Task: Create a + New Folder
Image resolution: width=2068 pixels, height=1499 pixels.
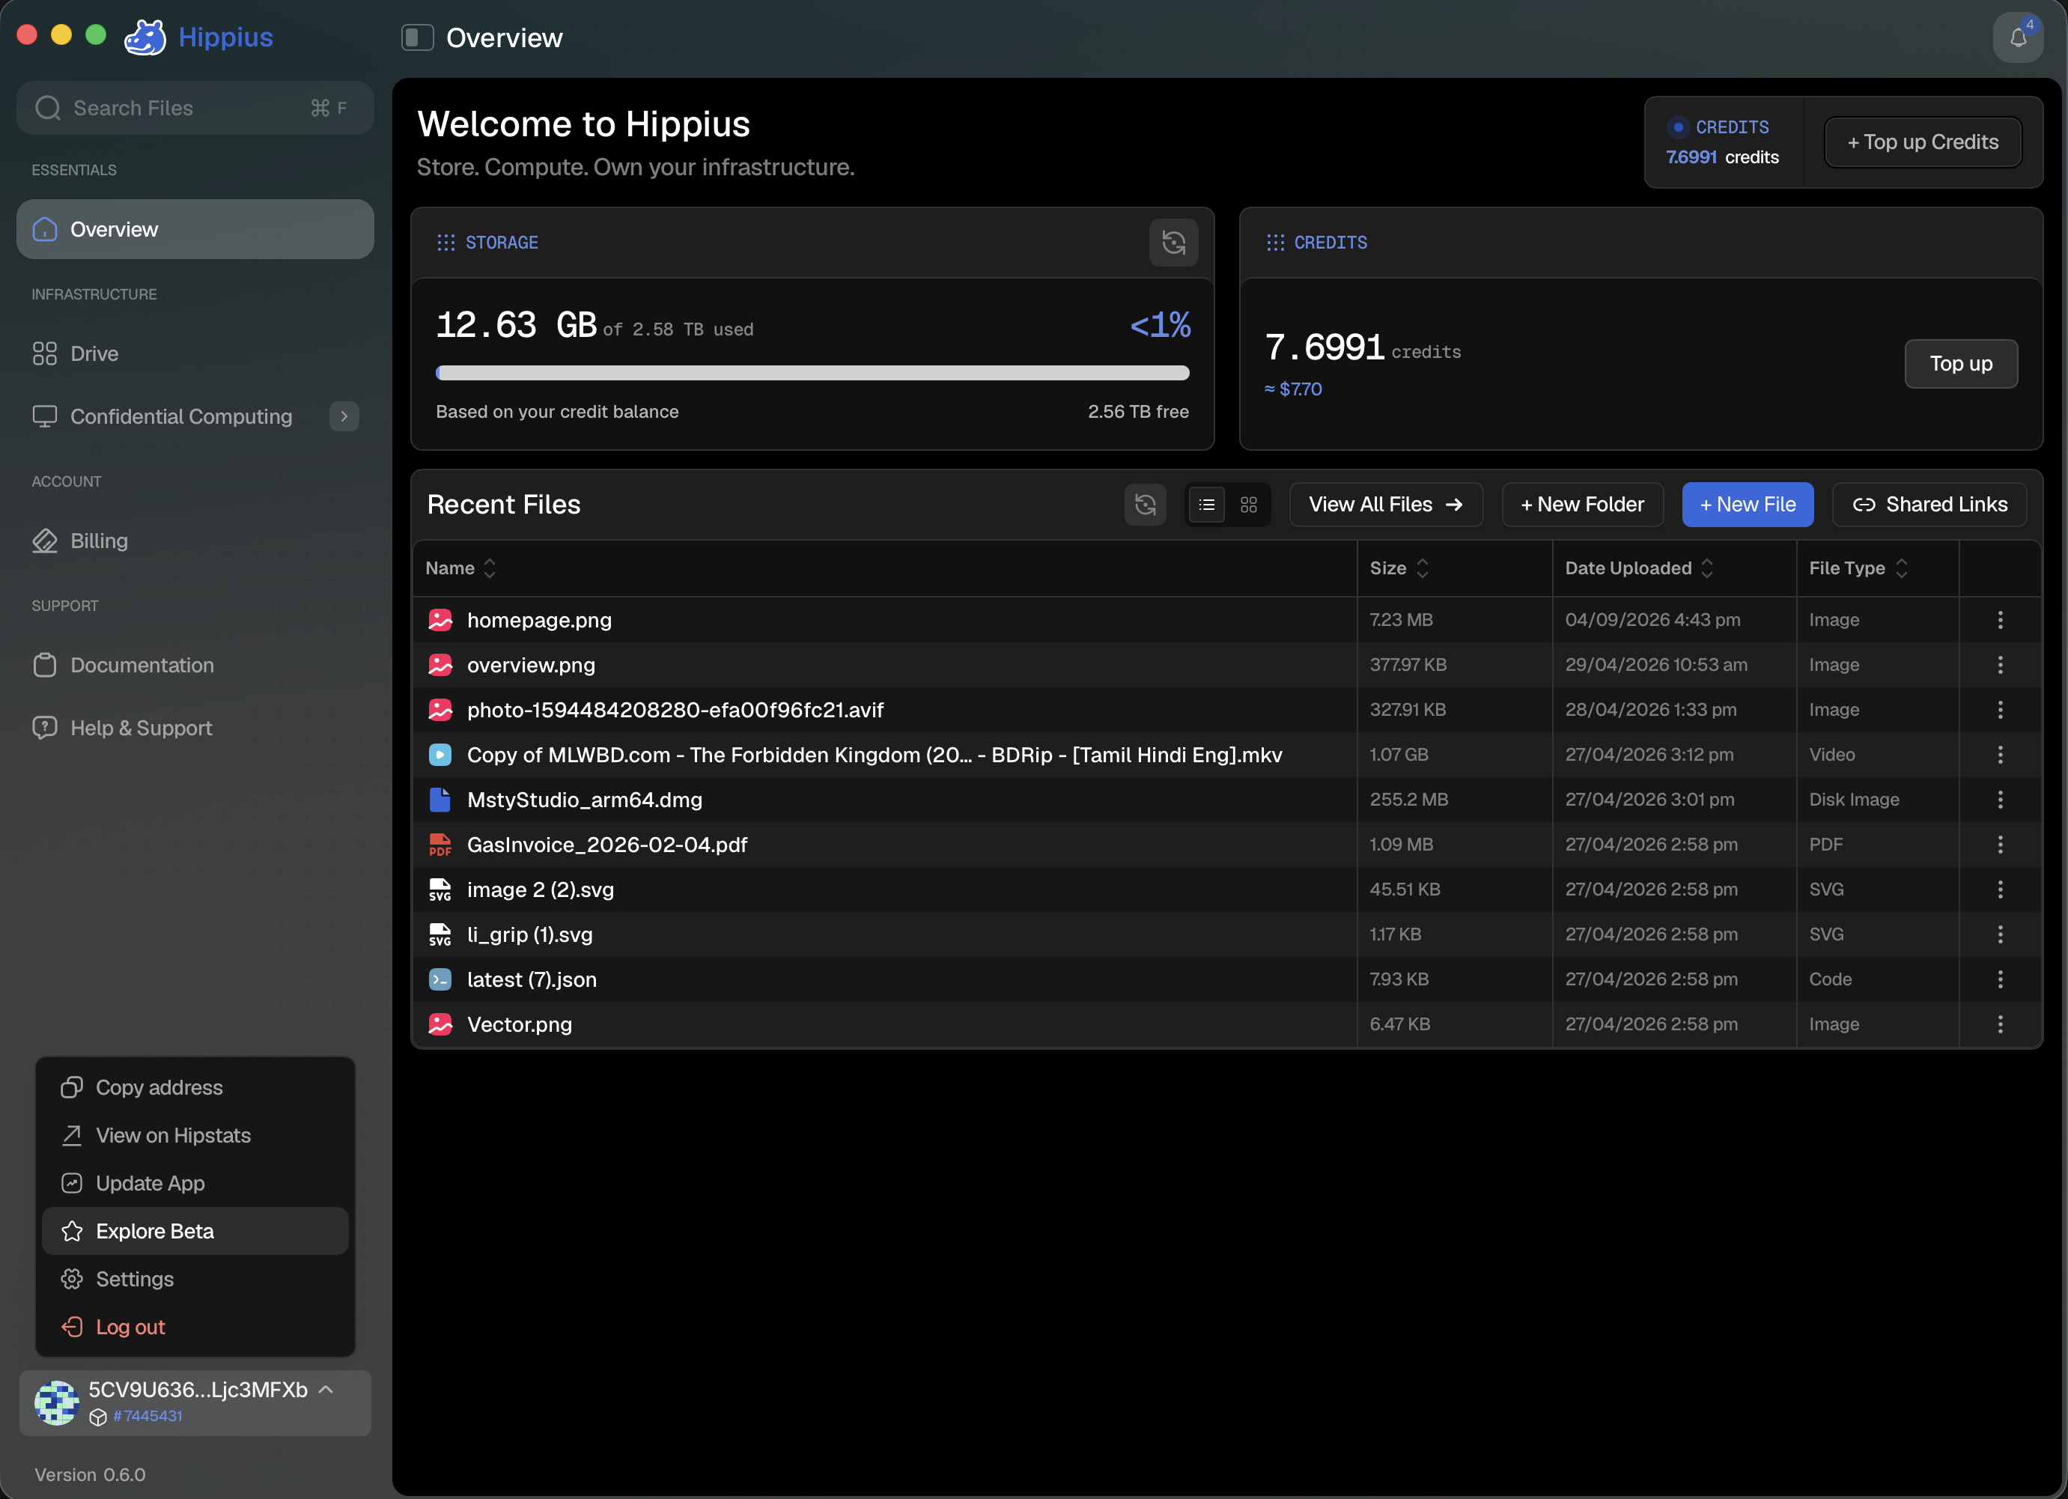Action: pyautogui.click(x=1582, y=504)
